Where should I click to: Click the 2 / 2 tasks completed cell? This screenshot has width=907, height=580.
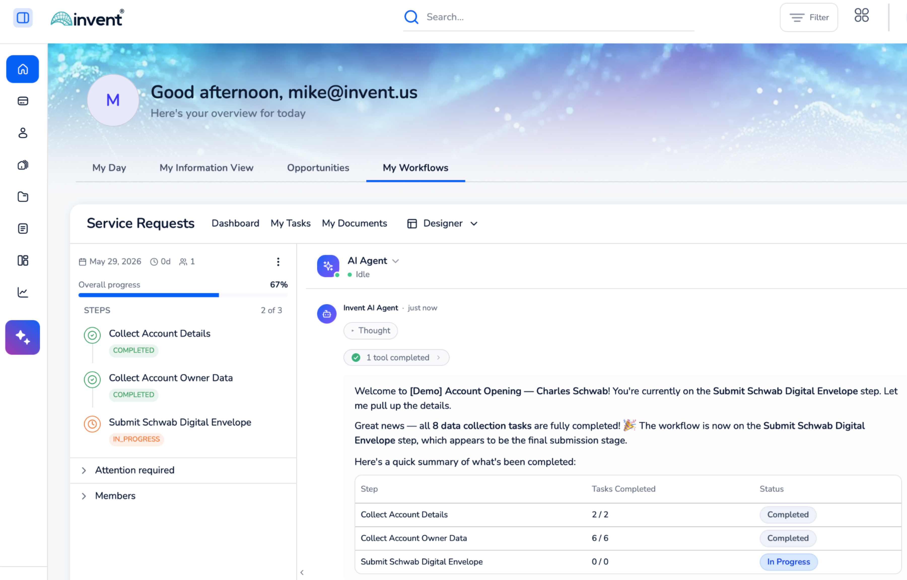tap(600, 514)
